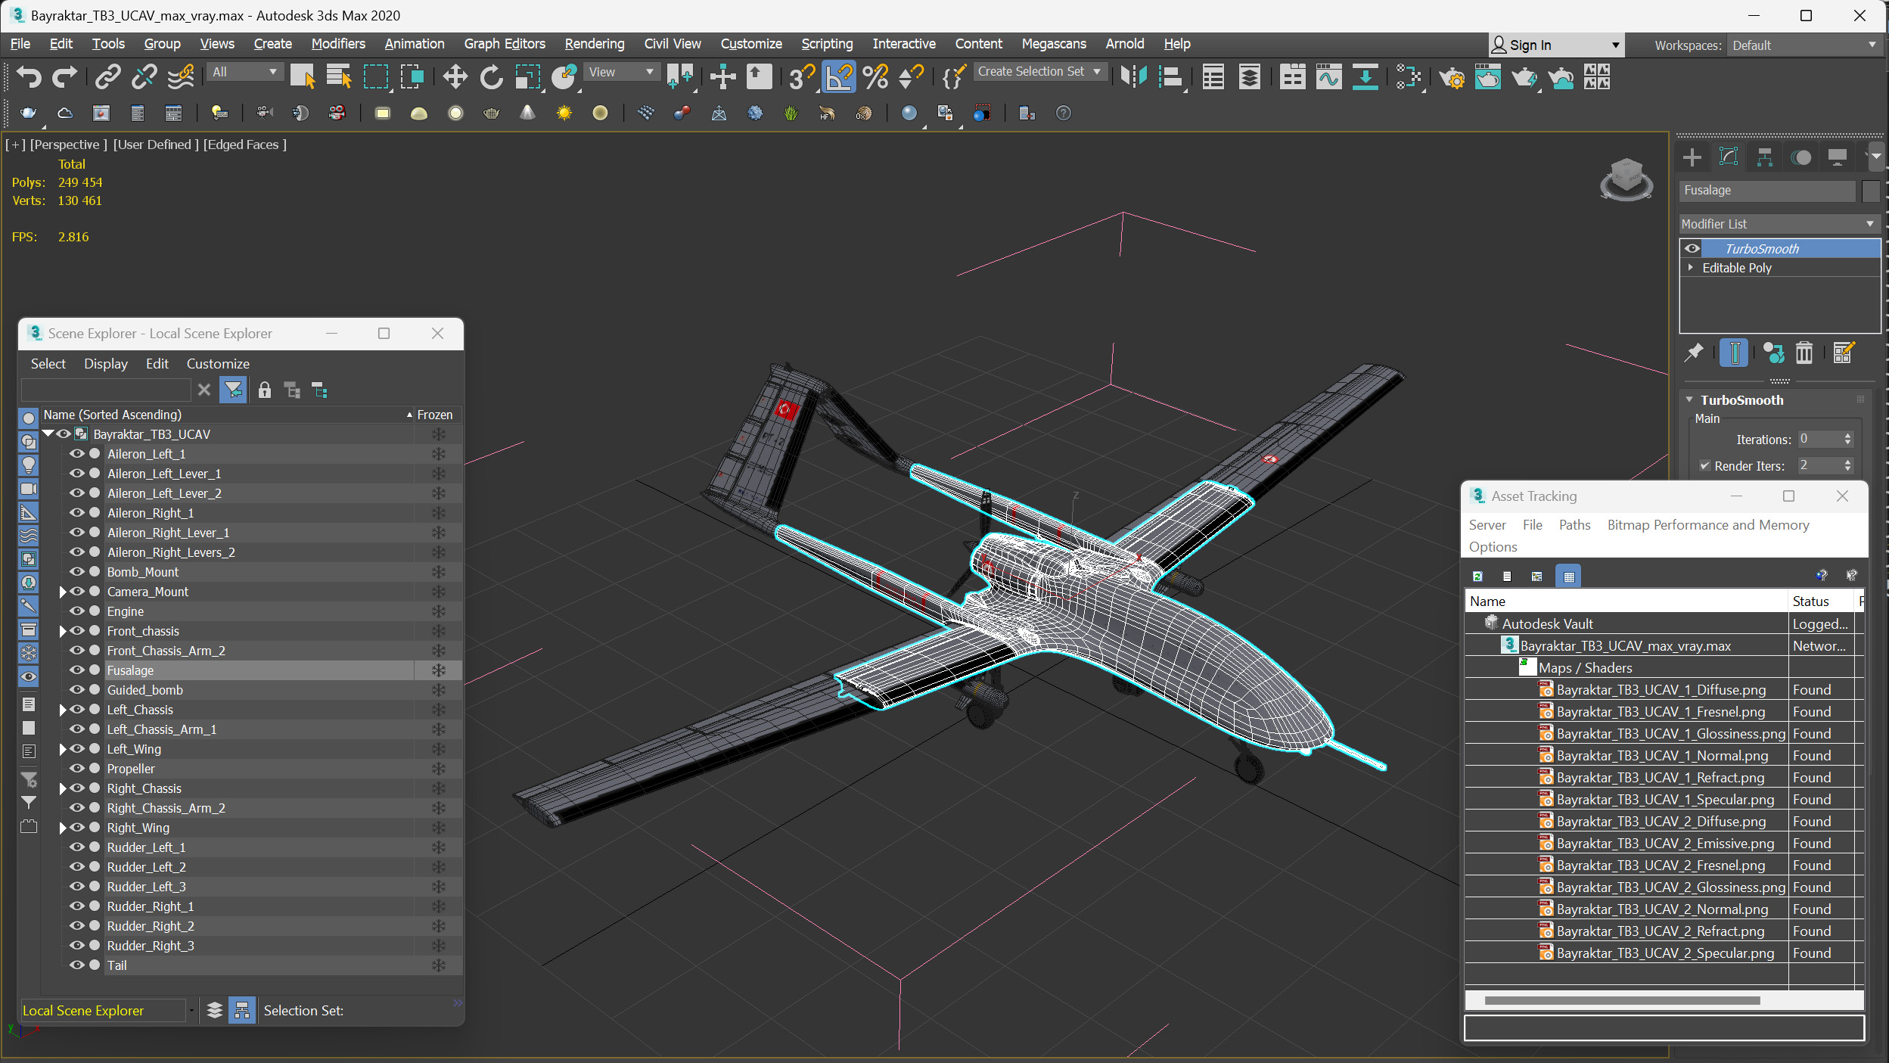Click Display Cameras filter in Scene Explorer
Image resolution: width=1889 pixels, height=1063 pixels.
pyautogui.click(x=29, y=489)
